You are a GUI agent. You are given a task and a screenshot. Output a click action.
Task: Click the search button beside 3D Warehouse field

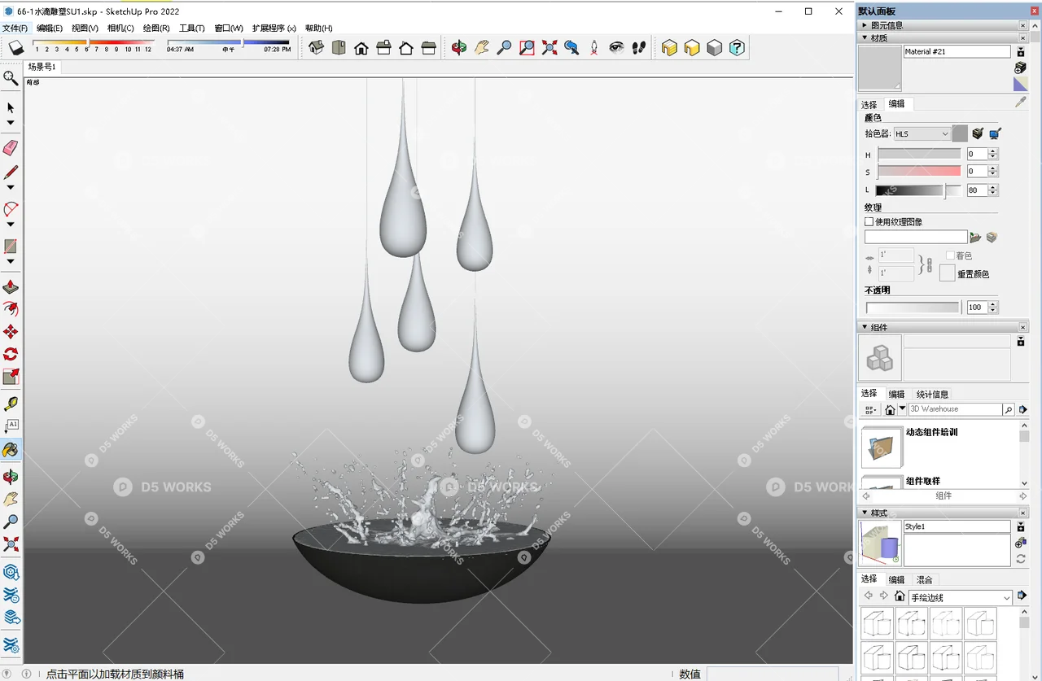point(1008,408)
